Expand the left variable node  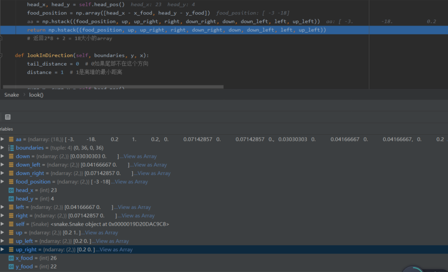pyautogui.click(x=2, y=207)
